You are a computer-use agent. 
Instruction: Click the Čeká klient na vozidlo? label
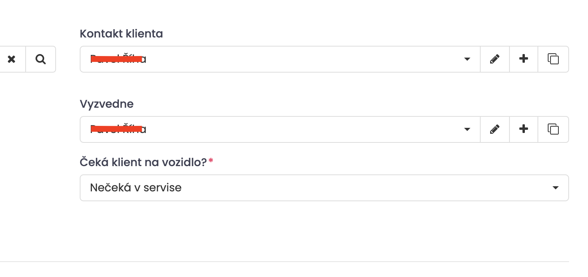tap(143, 162)
